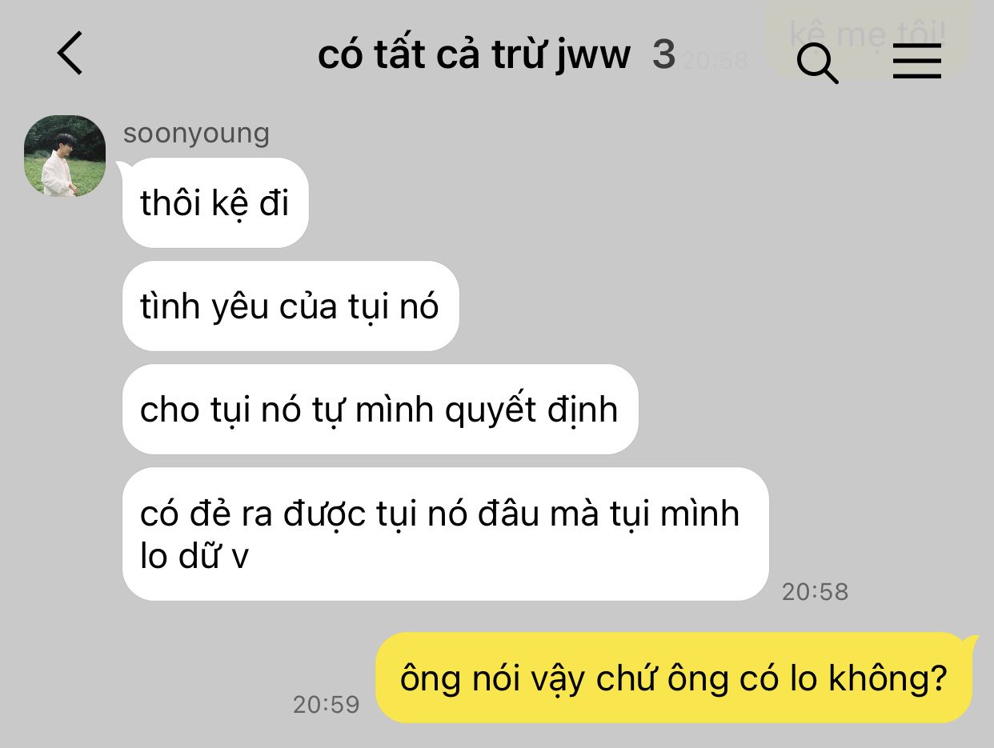Tap the chat title 'có tất cả trừ jww'
This screenshot has height=748, width=994.
[x=474, y=55]
